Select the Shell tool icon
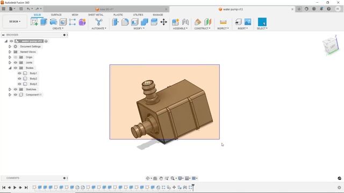The image size is (344, 193). [x=135, y=22]
